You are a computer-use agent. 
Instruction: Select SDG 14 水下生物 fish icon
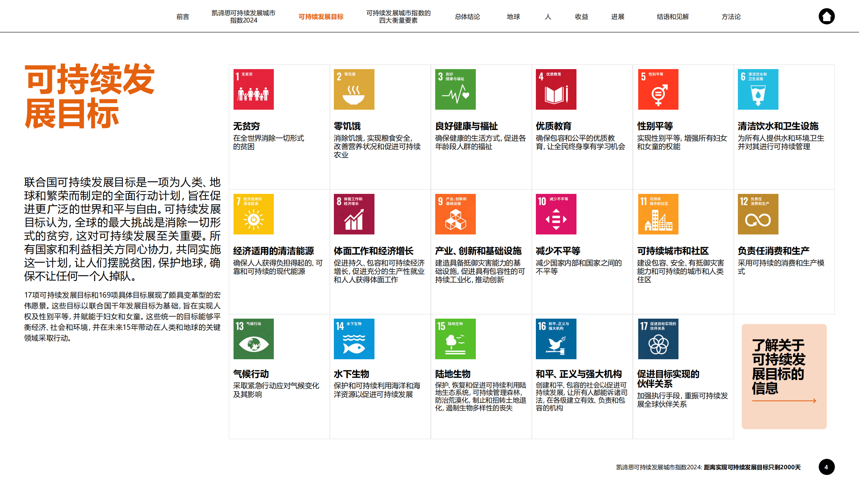pyautogui.click(x=354, y=339)
